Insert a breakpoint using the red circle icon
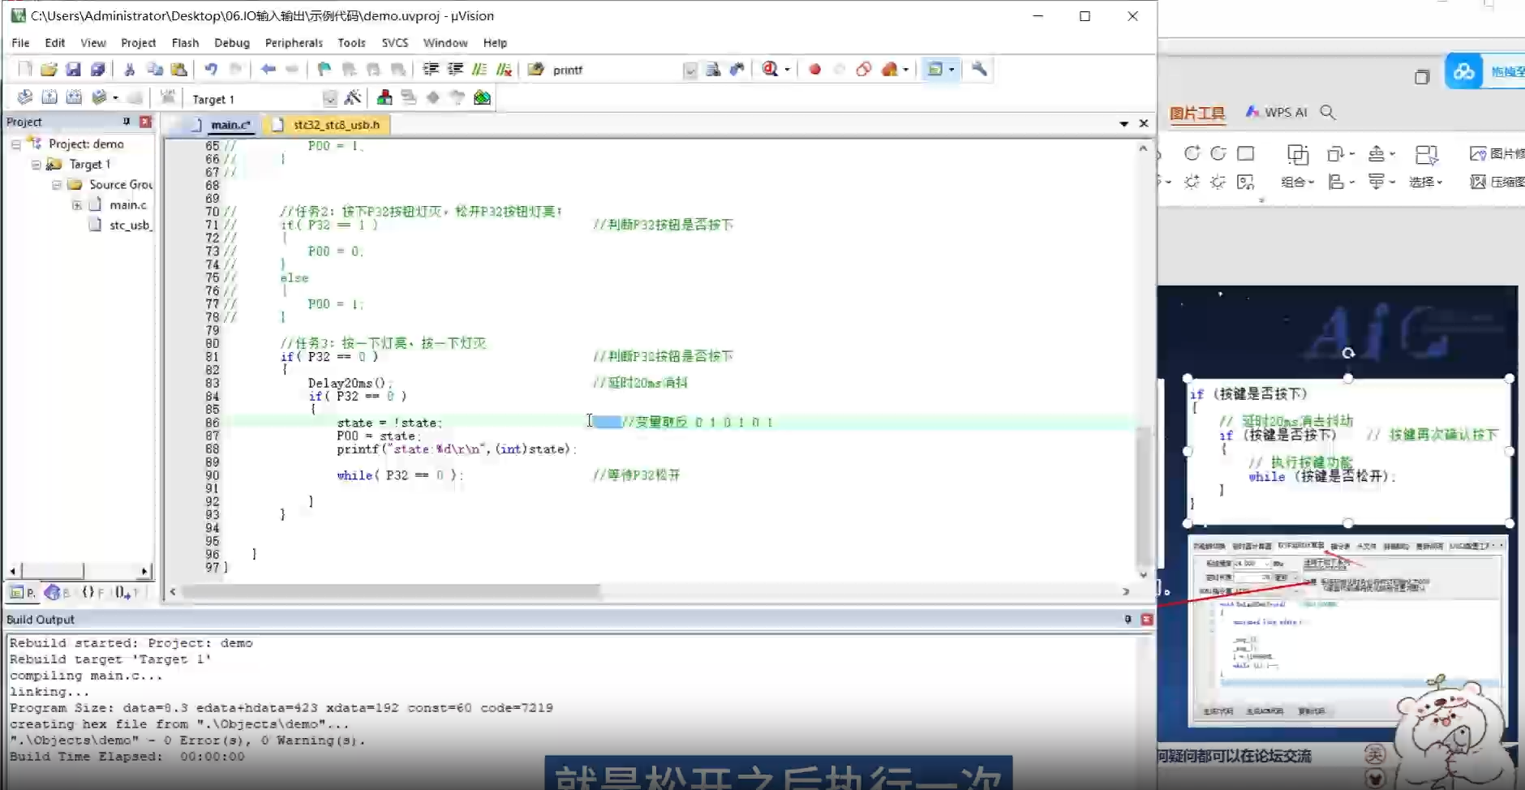1525x790 pixels. (x=814, y=70)
